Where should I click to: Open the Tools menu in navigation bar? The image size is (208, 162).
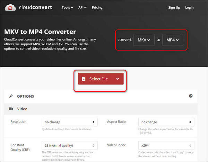[67, 8]
